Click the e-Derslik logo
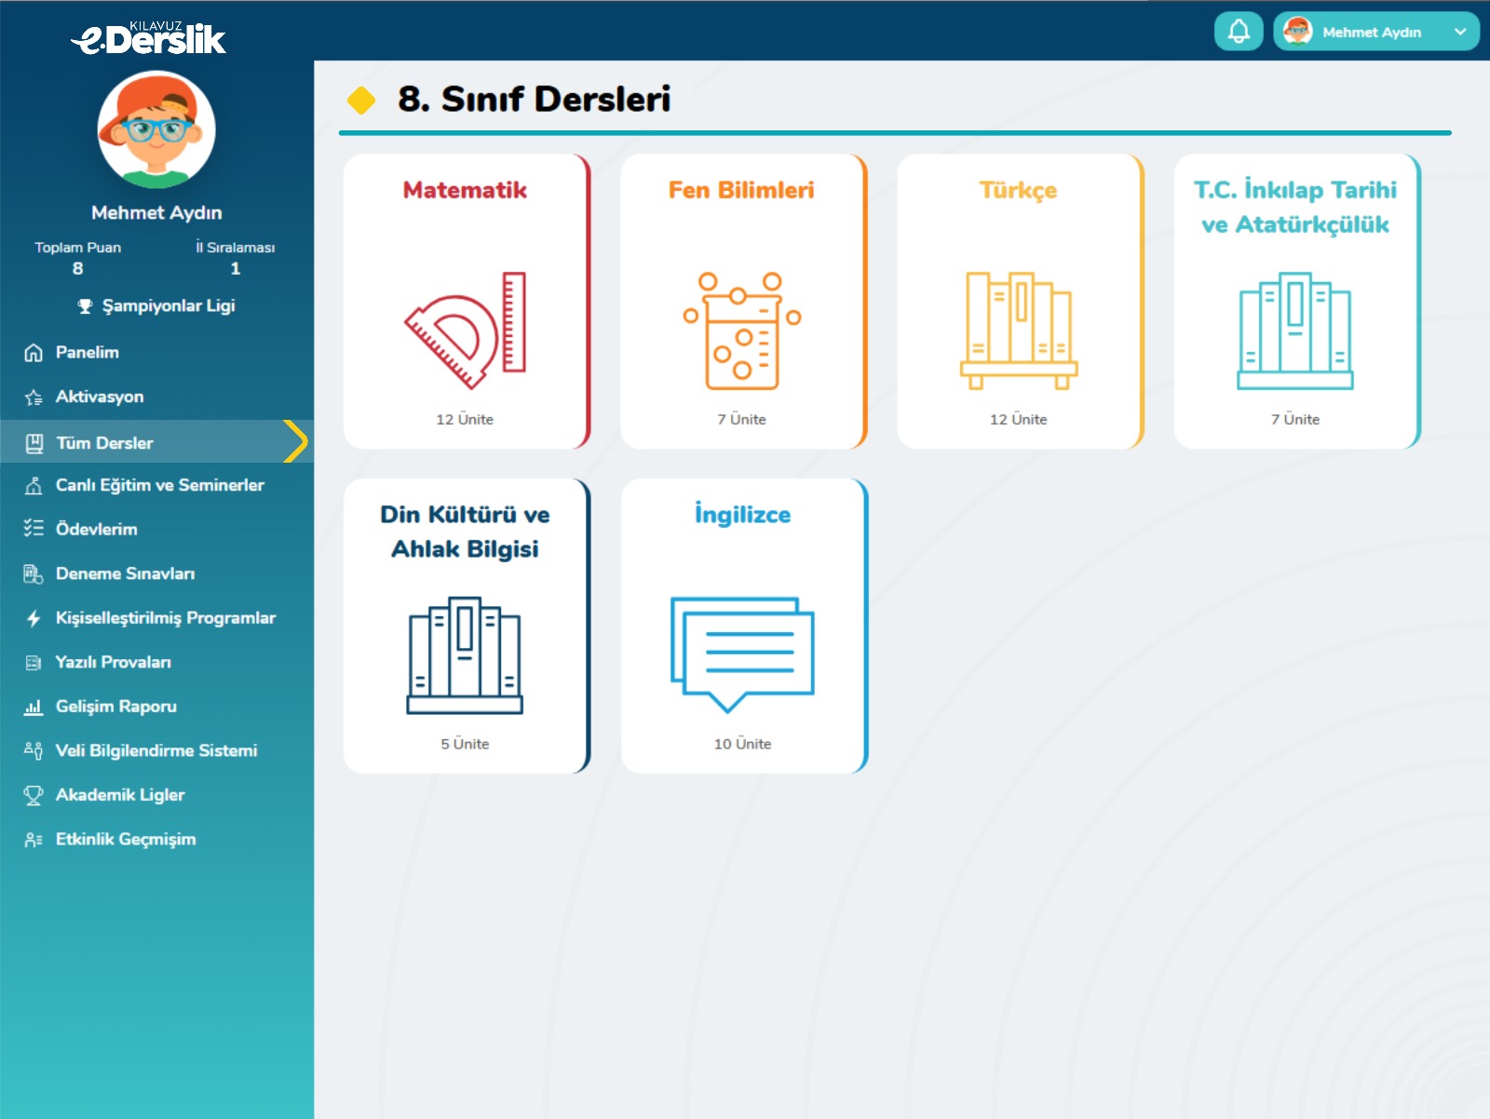 (x=149, y=38)
